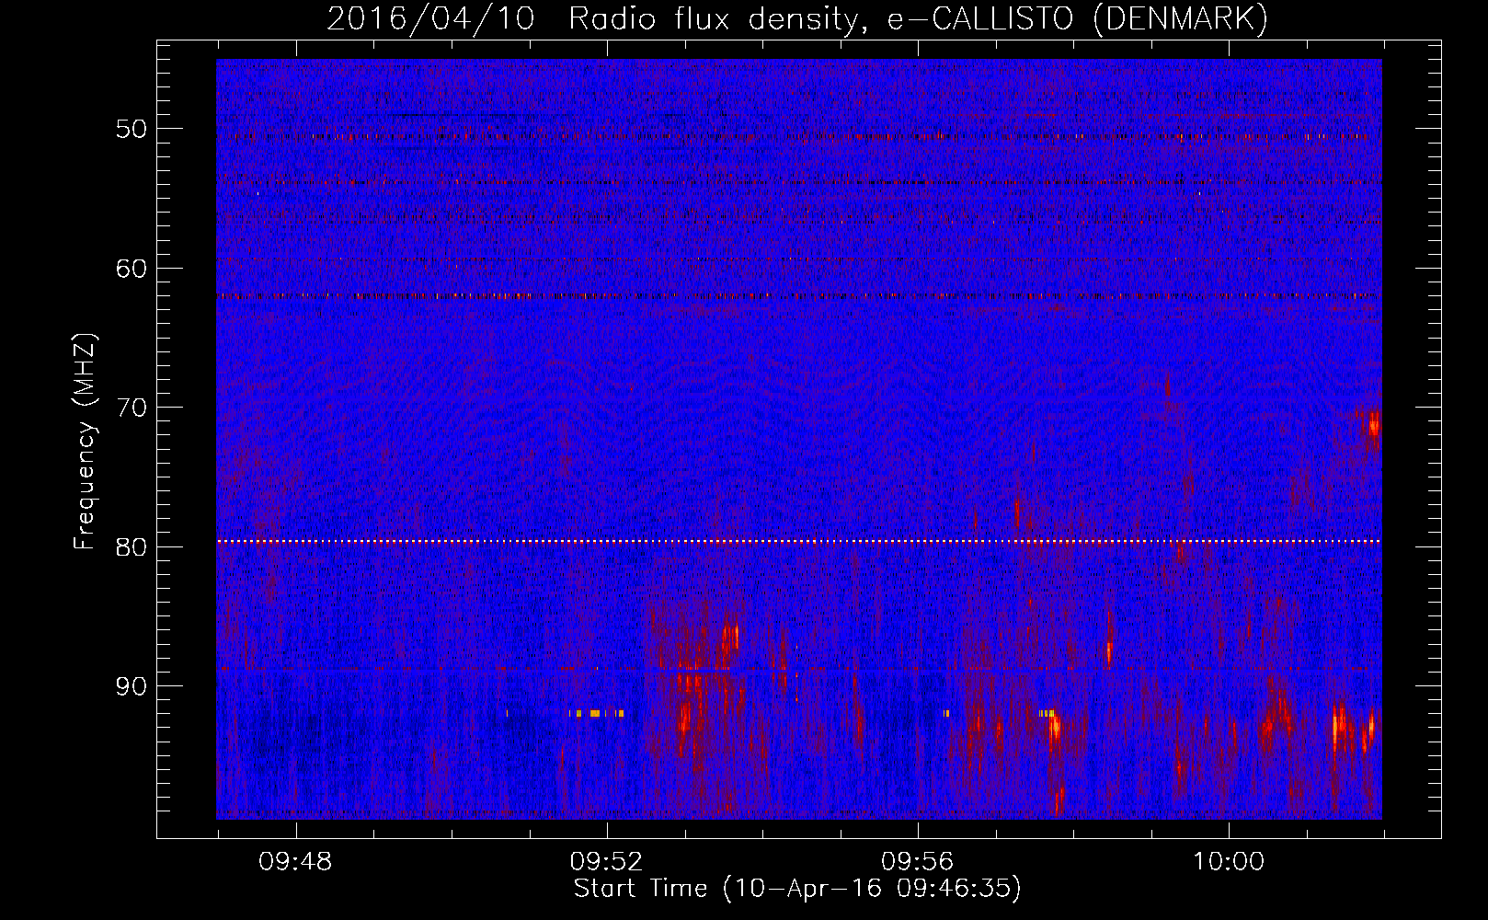The image size is (1488, 920).
Task: Click the 50 frequency tick label
Action: (x=132, y=129)
